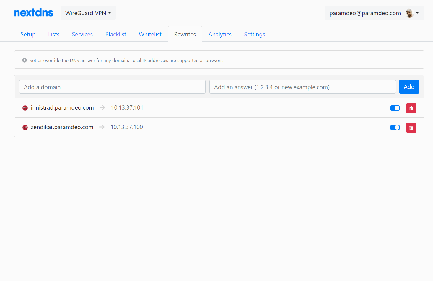View the Analytics tab
The width and height of the screenshot is (433, 281).
(220, 34)
